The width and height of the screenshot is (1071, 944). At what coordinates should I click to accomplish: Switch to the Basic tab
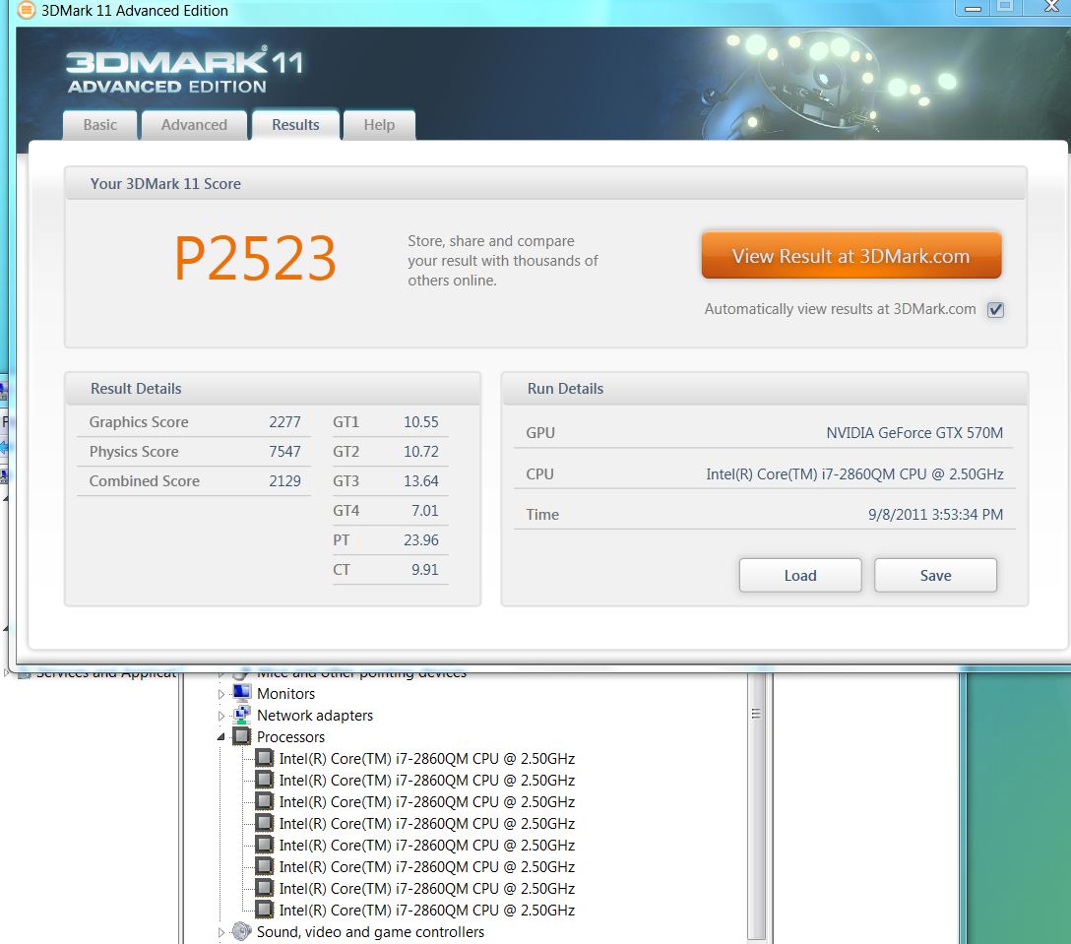[99, 125]
